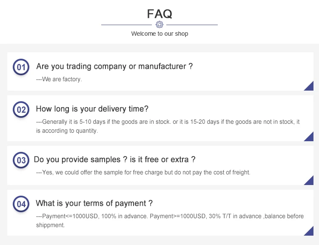Click the 02 number badge
This screenshot has height=245, width=319.
(x=21, y=110)
